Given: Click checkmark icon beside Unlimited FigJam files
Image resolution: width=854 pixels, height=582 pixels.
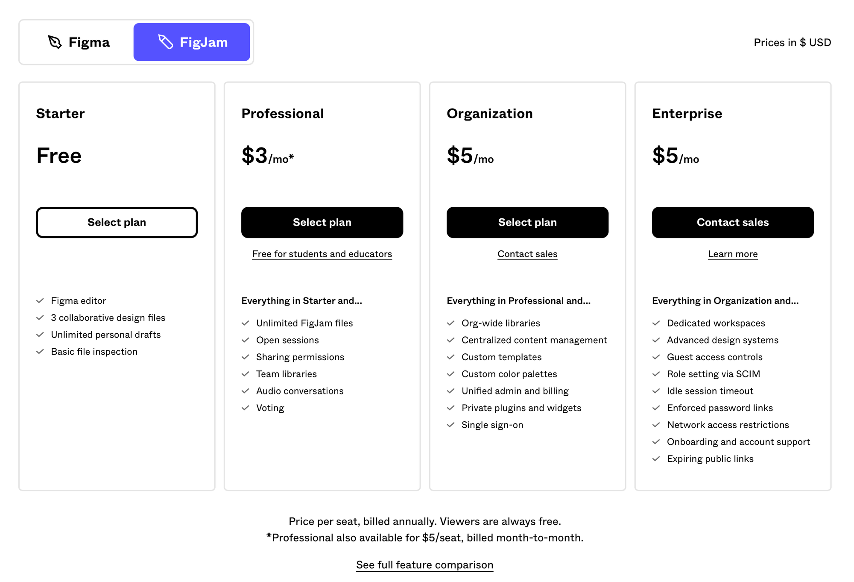Looking at the screenshot, I should (x=246, y=323).
